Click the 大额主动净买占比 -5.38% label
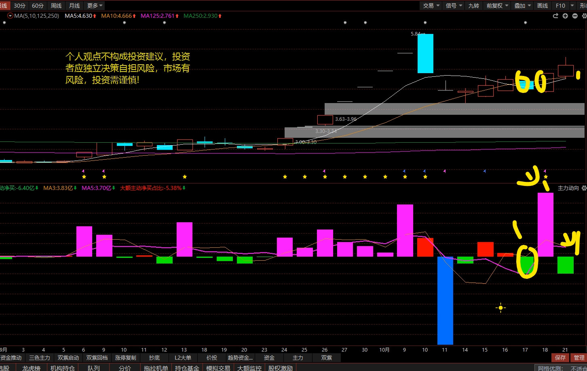This screenshot has height=371, width=587. click(x=151, y=188)
